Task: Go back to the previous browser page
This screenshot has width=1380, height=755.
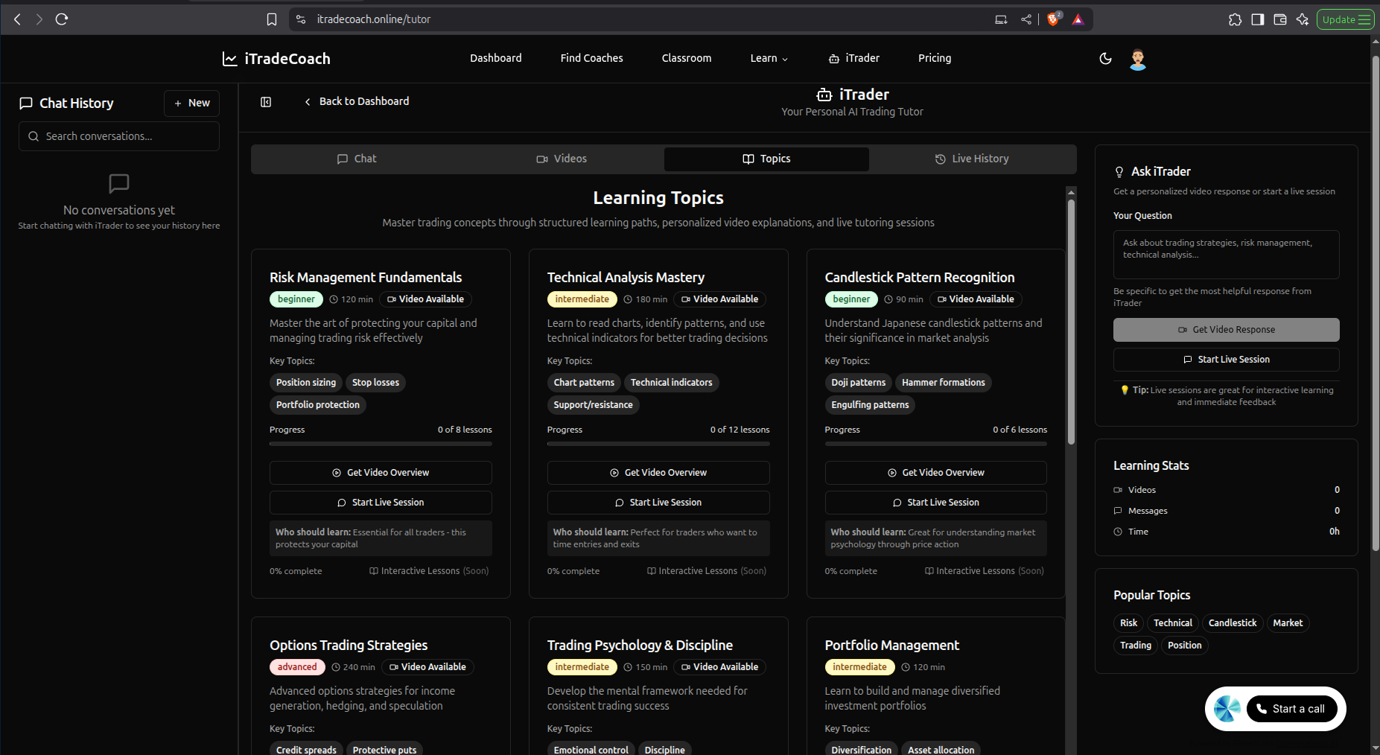Action: 18,19
